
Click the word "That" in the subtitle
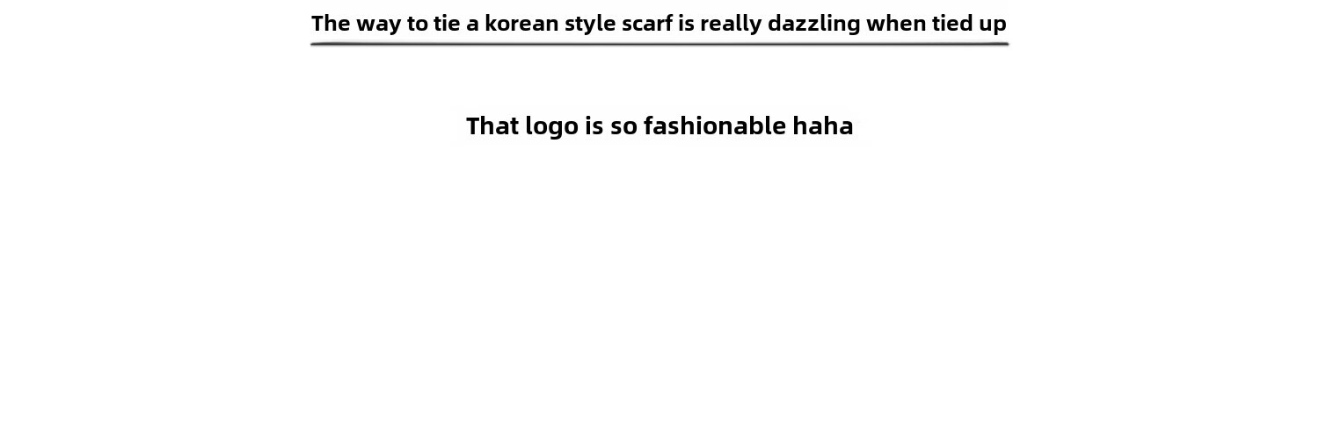tap(492, 125)
